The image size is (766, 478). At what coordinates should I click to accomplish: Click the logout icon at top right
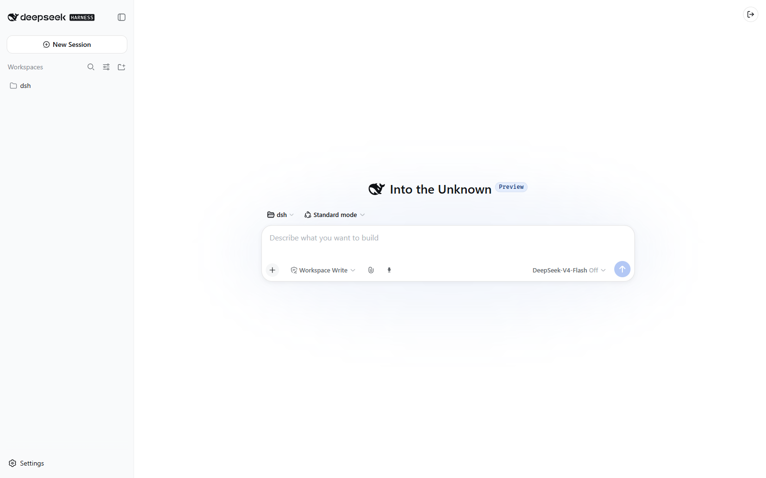[x=751, y=14]
